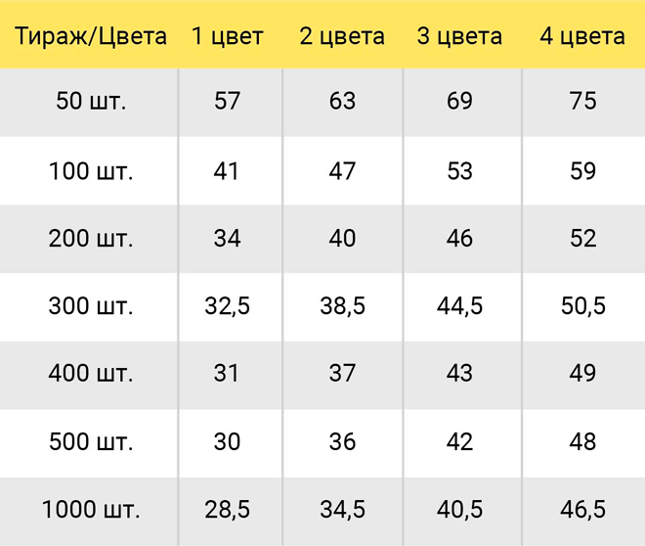Image resolution: width=645 pixels, height=546 pixels.
Task: Select the '3 цвета' column header
Action: coord(459,36)
